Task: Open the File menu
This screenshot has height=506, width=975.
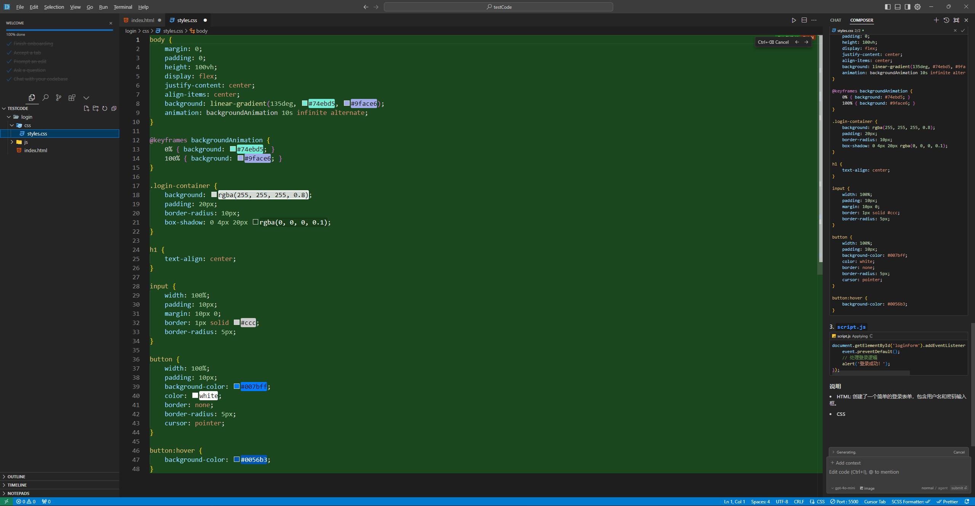Action: [20, 7]
